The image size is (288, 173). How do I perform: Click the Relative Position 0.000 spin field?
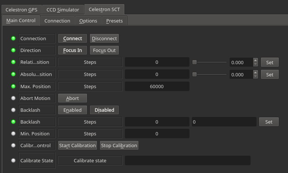tap(241, 62)
